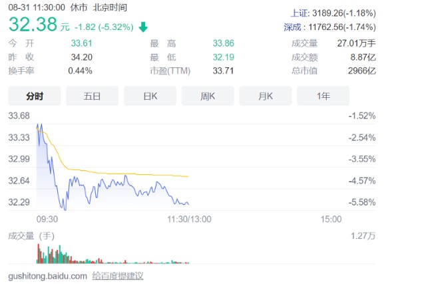Click the 成交量 (手) volume label

31,235
